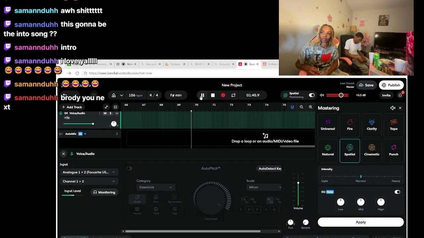
Task: Stop playback with the square button
Action: (x=213, y=95)
